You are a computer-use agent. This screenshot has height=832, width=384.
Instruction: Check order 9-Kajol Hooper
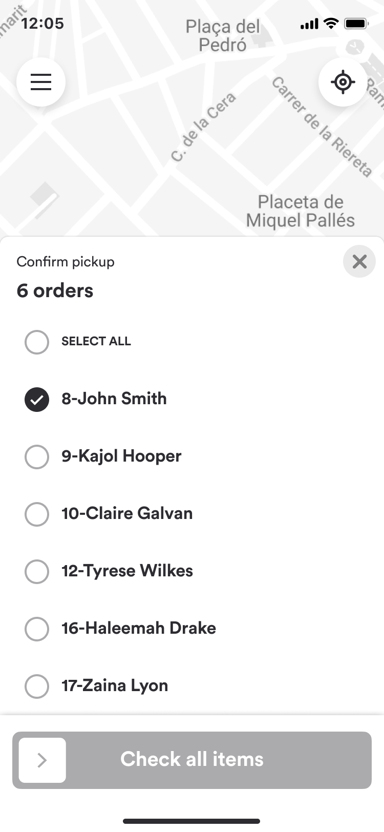click(37, 456)
